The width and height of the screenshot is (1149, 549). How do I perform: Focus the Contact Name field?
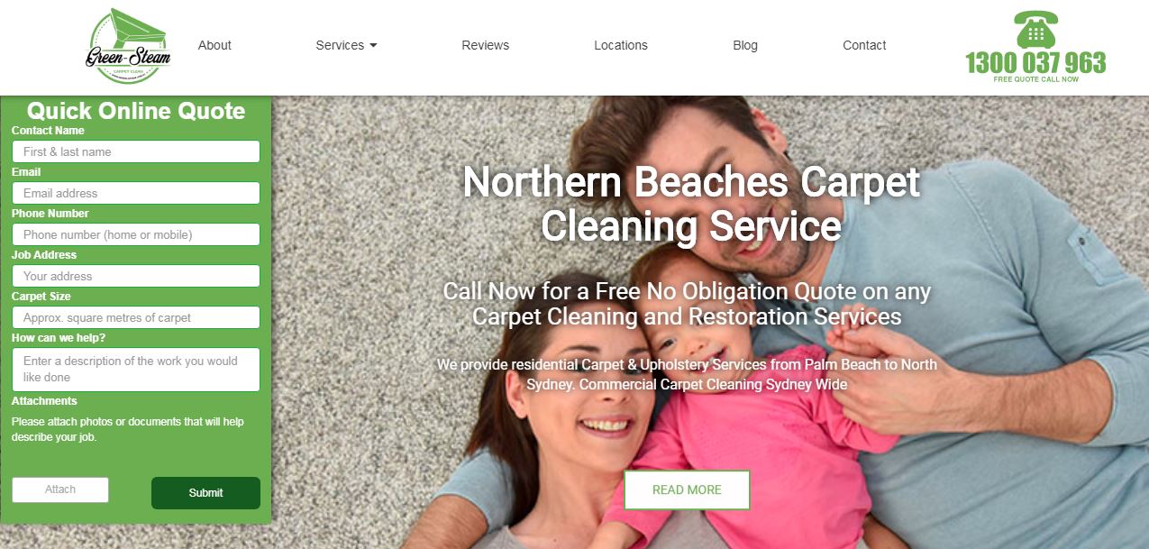tap(136, 151)
